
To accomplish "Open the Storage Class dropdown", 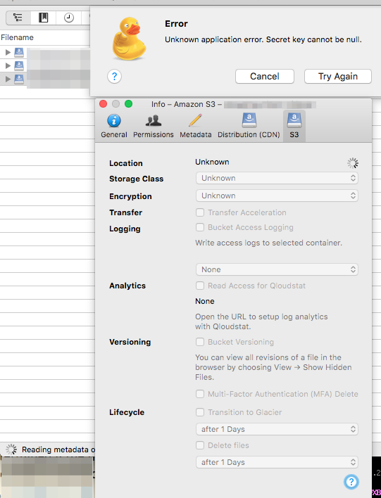I will [277, 178].
